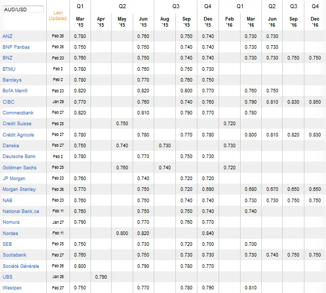Select Nordea Dec '15 value 0.840

208,233
